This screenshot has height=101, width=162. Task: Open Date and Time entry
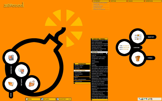click(x=99, y=50)
